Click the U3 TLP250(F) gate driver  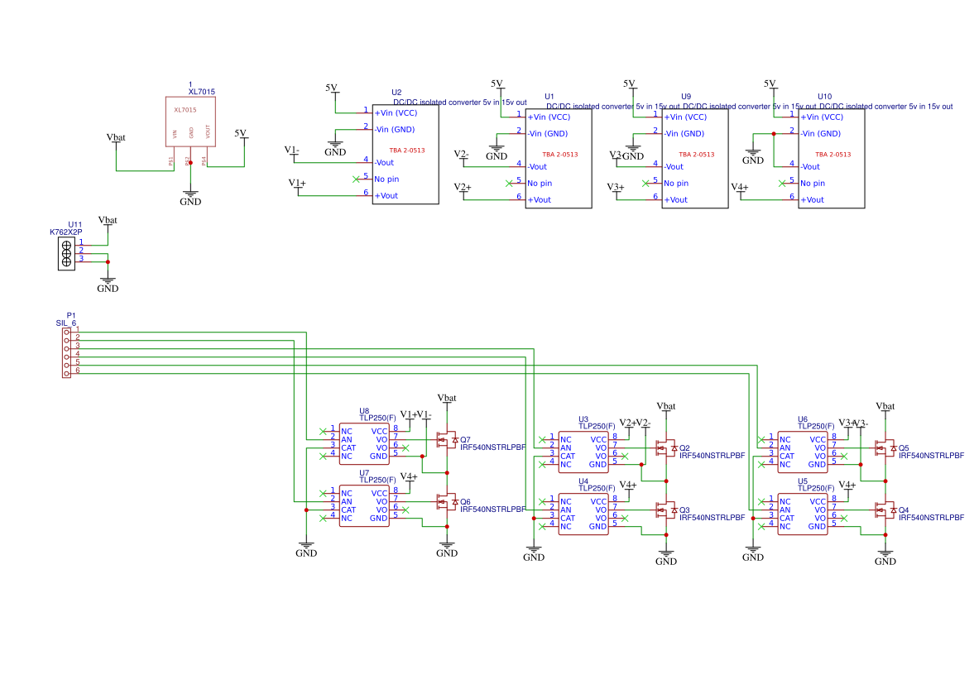(583, 452)
